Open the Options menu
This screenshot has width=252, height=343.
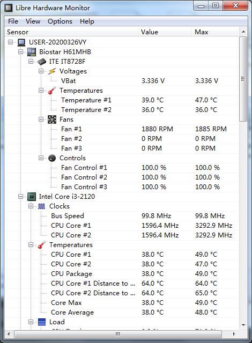tap(60, 21)
